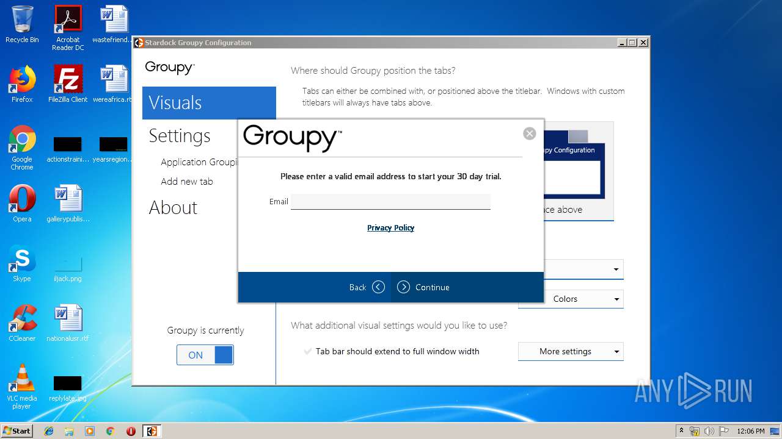Minimize the Stardock Groupy Configuration window
This screenshot has height=439, width=782.
pyautogui.click(x=622, y=43)
